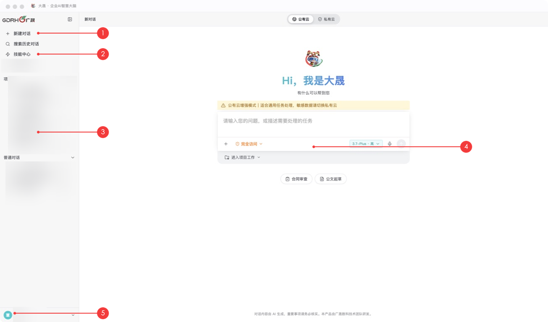
Task: Start a new chat via 新建对话
Action: pos(21,34)
